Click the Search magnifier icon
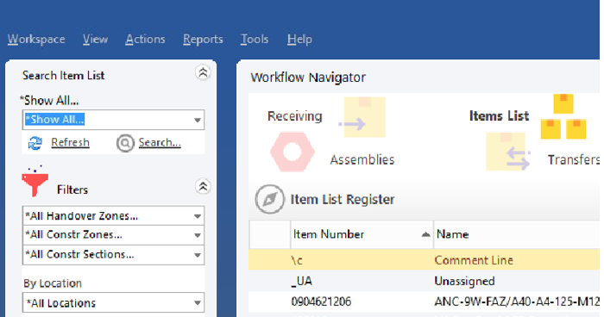Image resolution: width=604 pixels, height=317 pixels. 125,143
